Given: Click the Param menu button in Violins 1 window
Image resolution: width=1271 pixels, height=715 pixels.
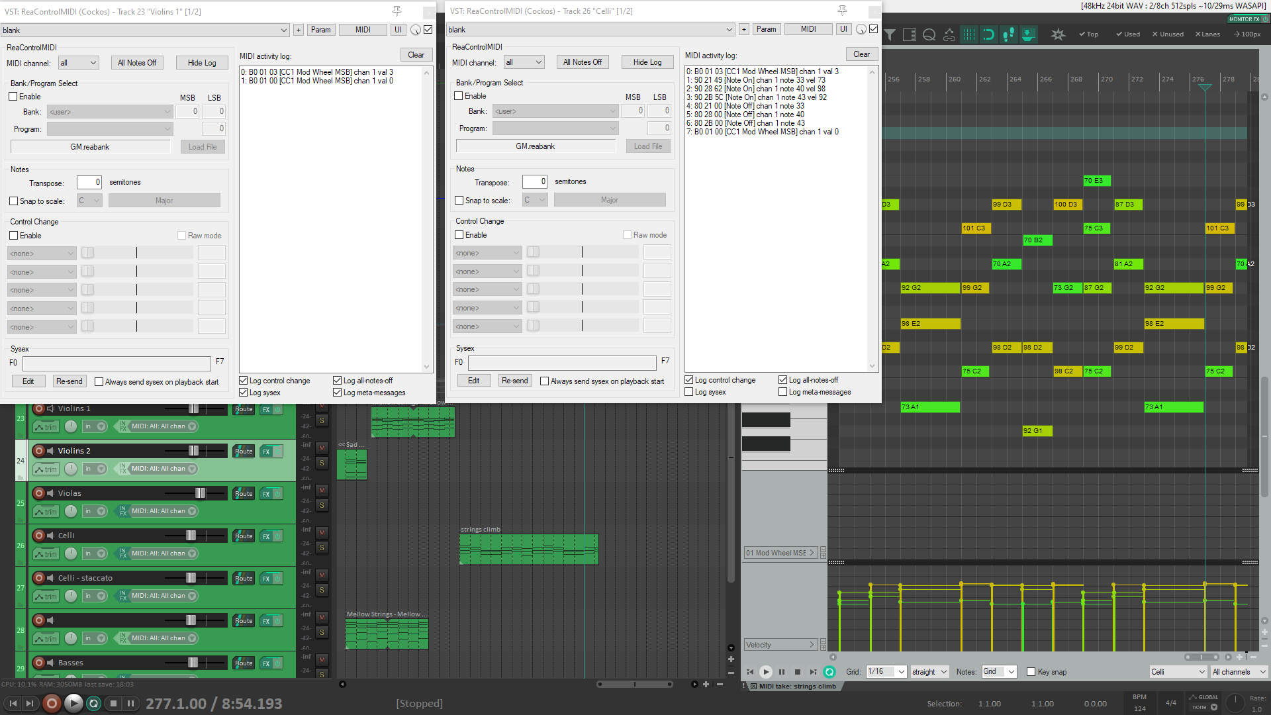Looking at the screenshot, I should 321,30.
